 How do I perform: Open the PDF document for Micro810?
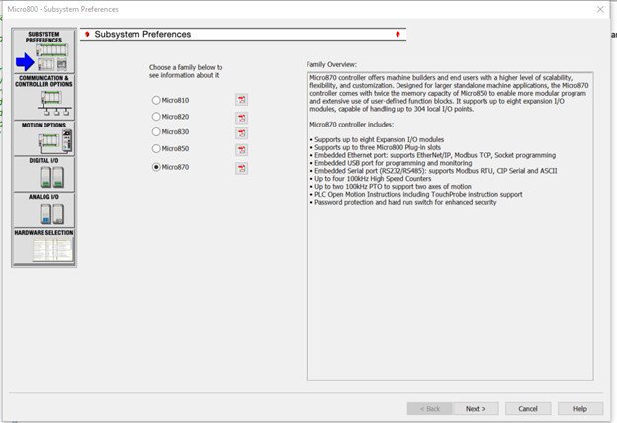[x=241, y=100]
